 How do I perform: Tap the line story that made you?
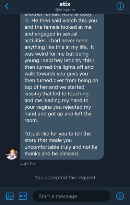pos(48,140)
